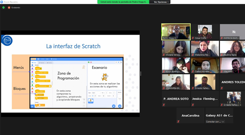Click the zoom-in magnifier in Scratch workspace
245x135 pixels.
pos(84,99)
